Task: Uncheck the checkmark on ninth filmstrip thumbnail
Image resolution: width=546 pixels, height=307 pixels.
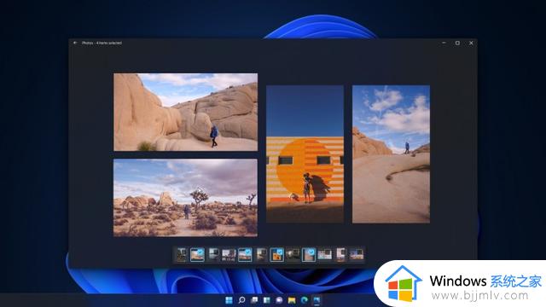Action: click(x=311, y=252)
